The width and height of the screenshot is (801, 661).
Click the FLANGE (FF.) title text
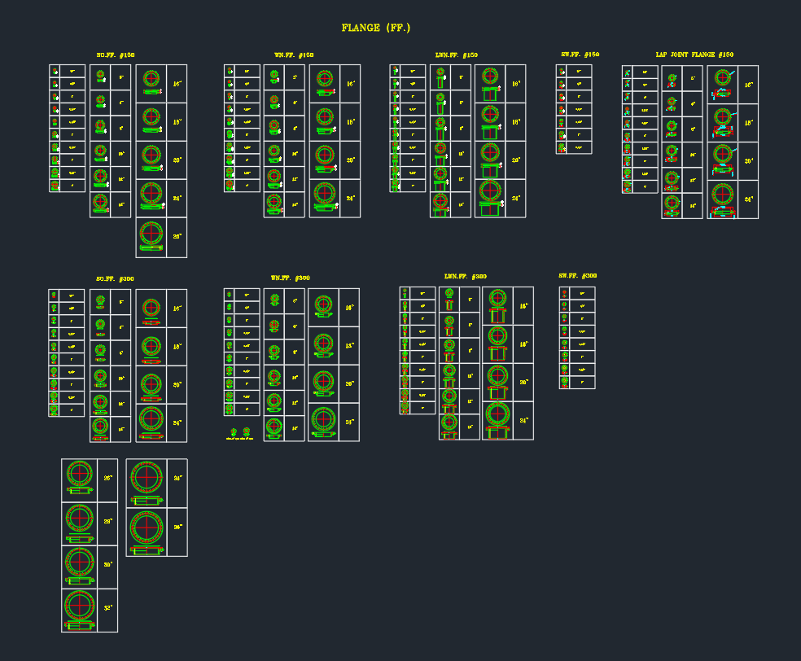[375, 28]
